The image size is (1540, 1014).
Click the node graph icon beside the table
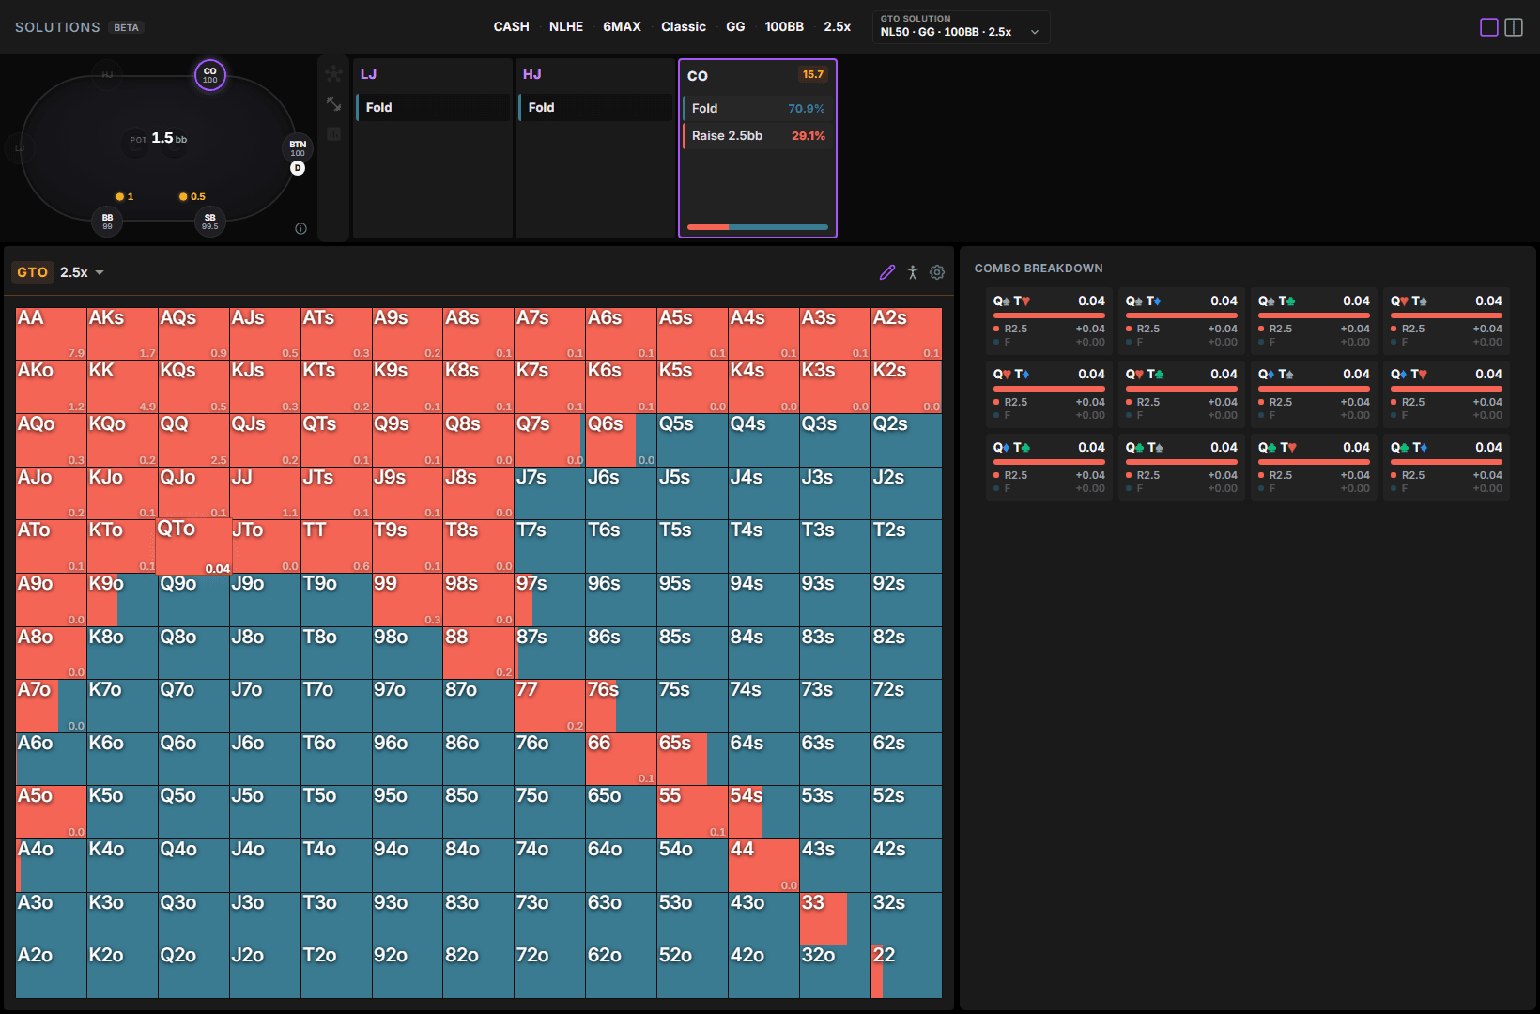pyautogui.click(x=333, y=73)
